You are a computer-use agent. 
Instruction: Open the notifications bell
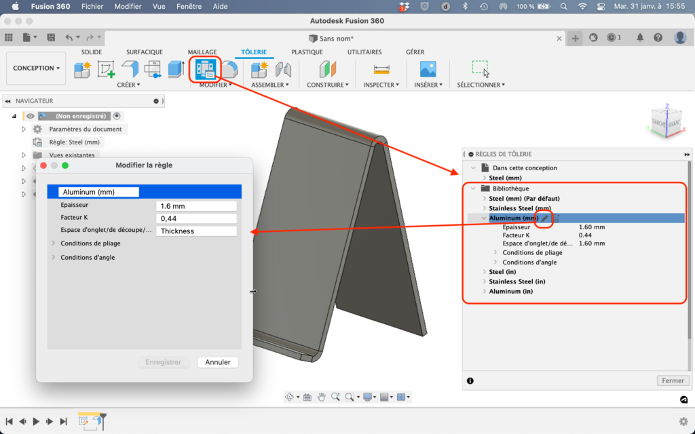pos(640,38)
